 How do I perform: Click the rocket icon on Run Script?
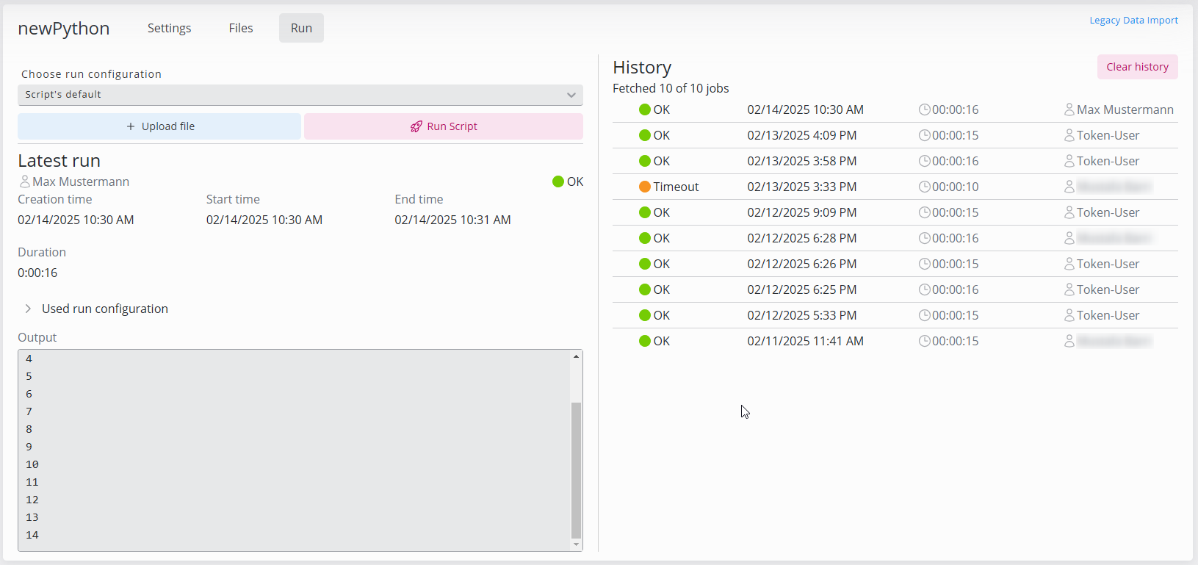(x=416, y=126)
